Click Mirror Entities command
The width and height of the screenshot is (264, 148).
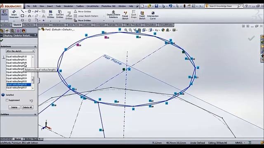point(82,12)
